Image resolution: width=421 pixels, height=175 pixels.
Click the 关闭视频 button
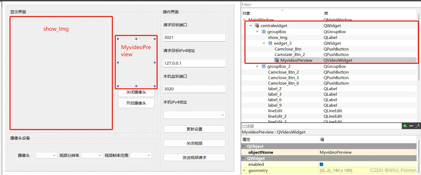tap(194, 143)
